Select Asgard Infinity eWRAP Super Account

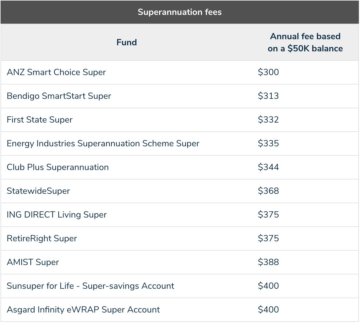[83, 310]
